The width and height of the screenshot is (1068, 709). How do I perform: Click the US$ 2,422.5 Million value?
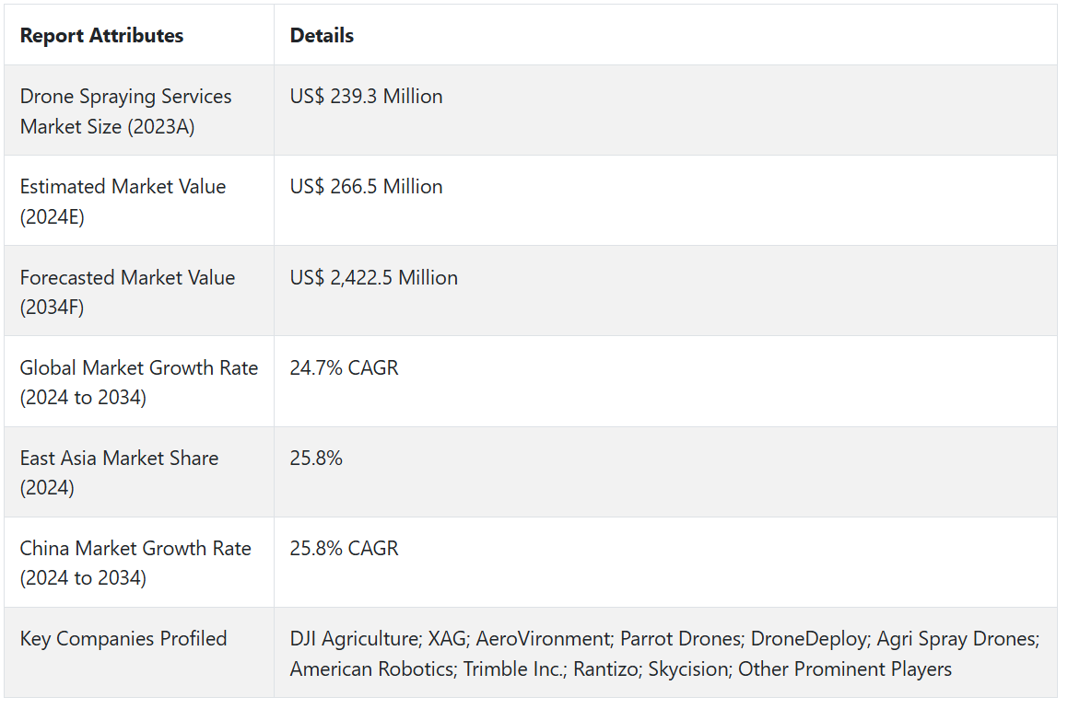coord(373,278)
